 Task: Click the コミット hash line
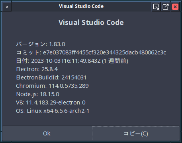(91, 52)
